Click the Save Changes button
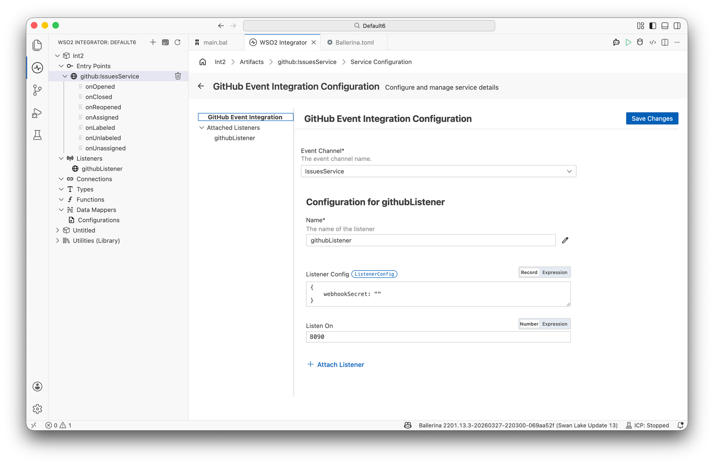Screen dimensions: 714x465 (652, 118)
